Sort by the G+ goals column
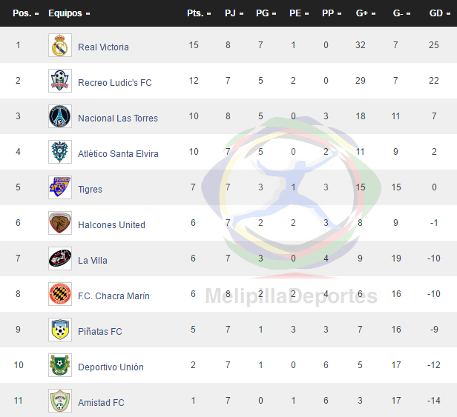This screenshot has height=417, width=457. click(366, 13)
